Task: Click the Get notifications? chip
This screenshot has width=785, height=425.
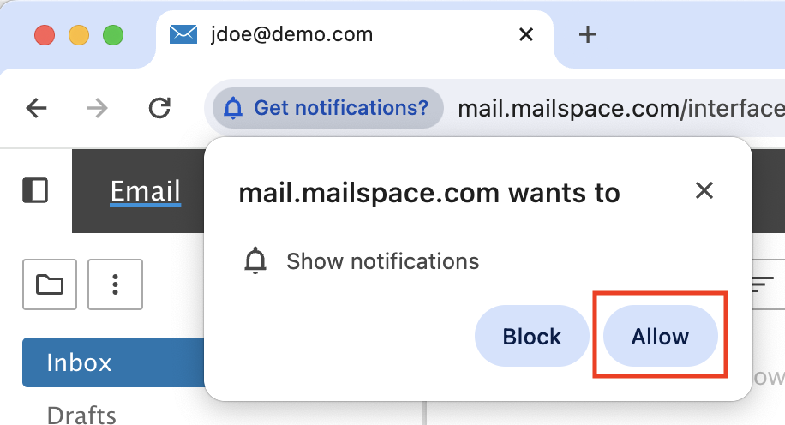Action: point(328,108)
